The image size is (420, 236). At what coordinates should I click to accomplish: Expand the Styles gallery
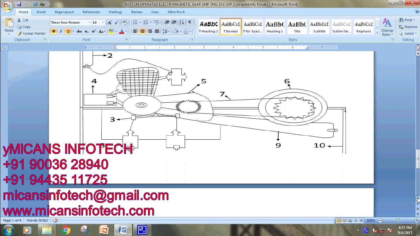377,33
